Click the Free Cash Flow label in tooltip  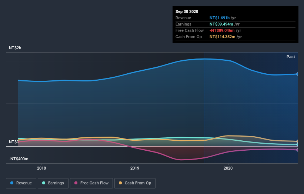pyautogui.click(x=190, y=30)
